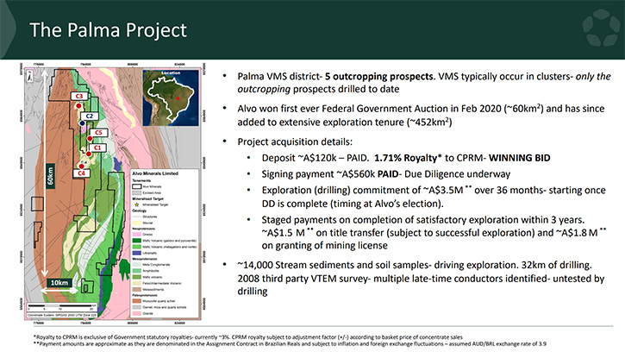Select the red marker below C1 label

click(89, 154)
